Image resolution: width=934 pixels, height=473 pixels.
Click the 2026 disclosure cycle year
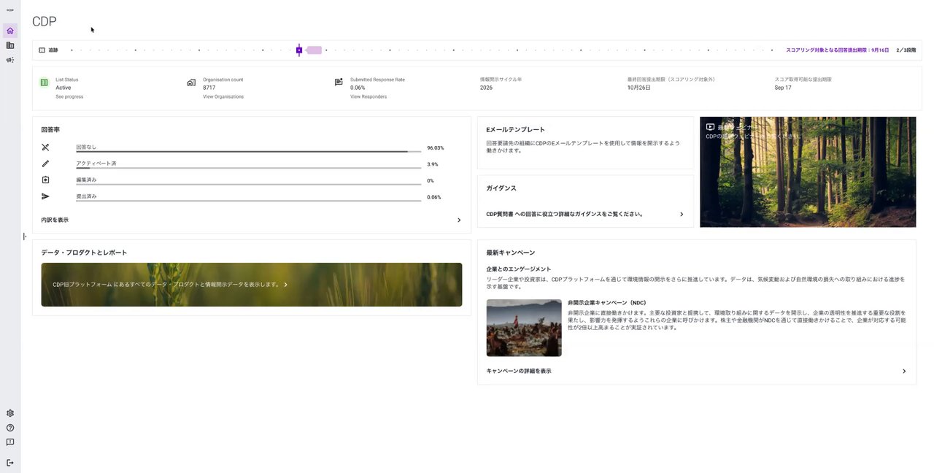[x=486, y=88]
